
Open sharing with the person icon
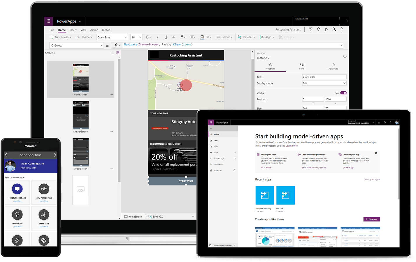(334, 29)
